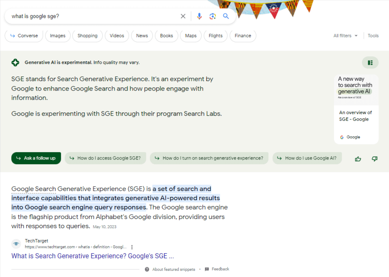Switch to the Maps tab
The height and width of the screenshot is (277, 389).
pos(191,36)
